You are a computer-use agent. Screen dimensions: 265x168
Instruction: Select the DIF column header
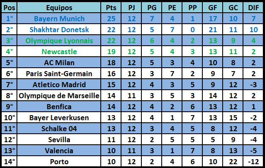pyautogui.click(x=253, y=8)
